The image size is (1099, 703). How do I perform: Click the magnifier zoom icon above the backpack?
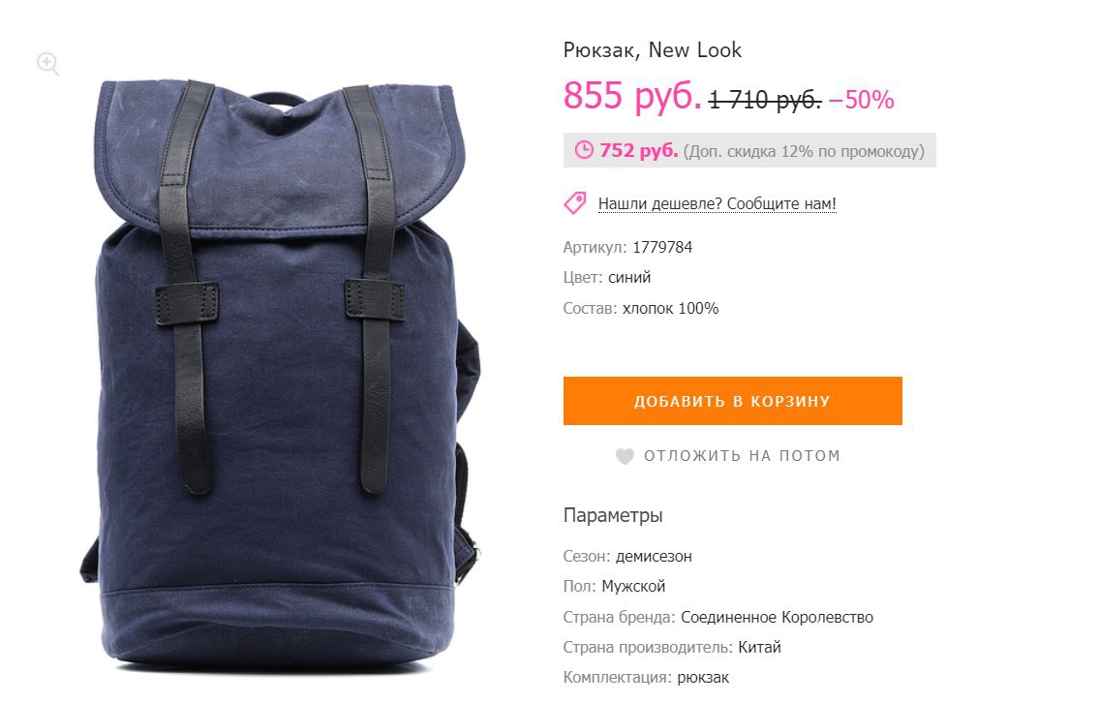click(47, 64)
